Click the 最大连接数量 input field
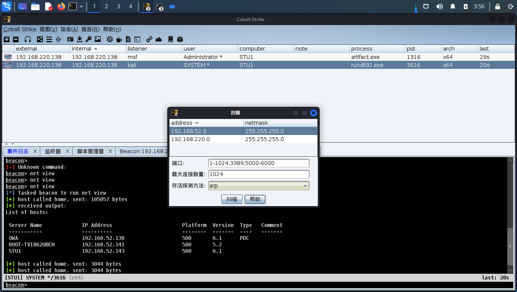517x292 pixels. pyautogui.click(x=258, y=174)
